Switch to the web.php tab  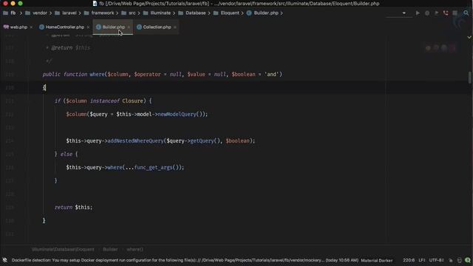coord(18,27)
